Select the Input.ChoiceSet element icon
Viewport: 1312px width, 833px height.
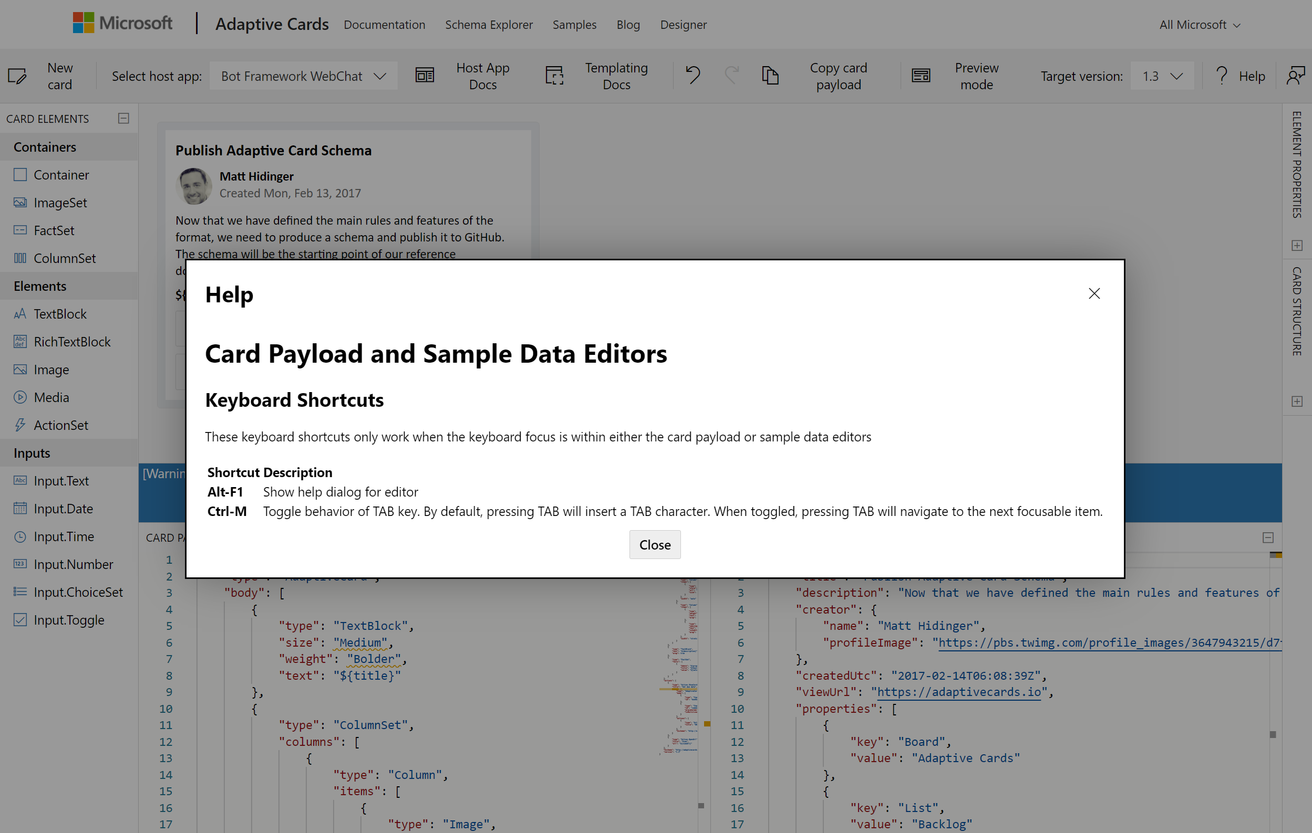(20, 591)
